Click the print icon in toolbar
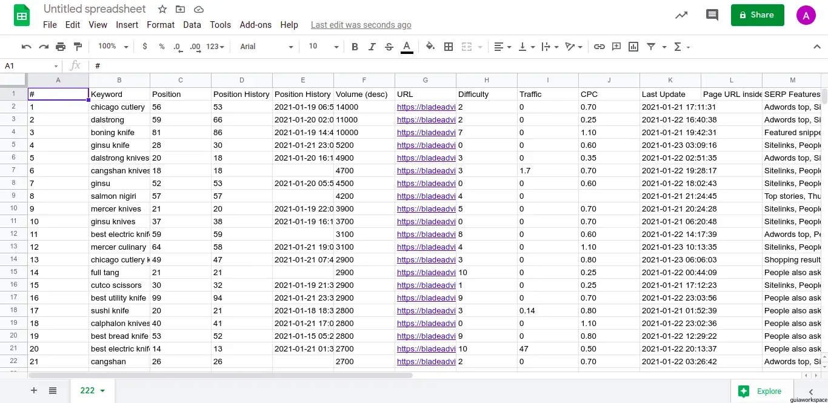Image resolution: width=828 pixels, height=403 pixels. pyautogui.click(x=61, y=47)
